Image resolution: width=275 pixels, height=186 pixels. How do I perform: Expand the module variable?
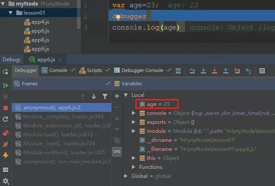click(x=134, y=131)
